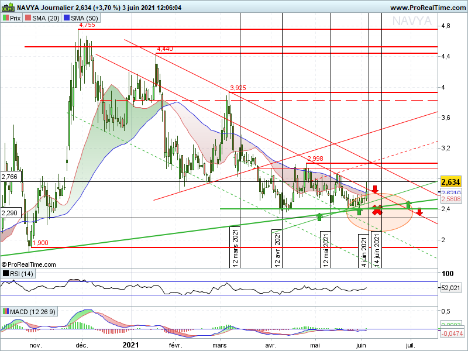This screenshot has width=468, height=351.
Task: Open the MACD (12 26 9) indicator label
Action: click(x=29, y=312)
